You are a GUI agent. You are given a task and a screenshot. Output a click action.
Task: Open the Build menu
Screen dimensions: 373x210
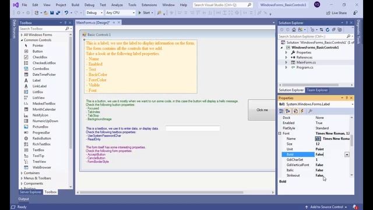point(75,5)
